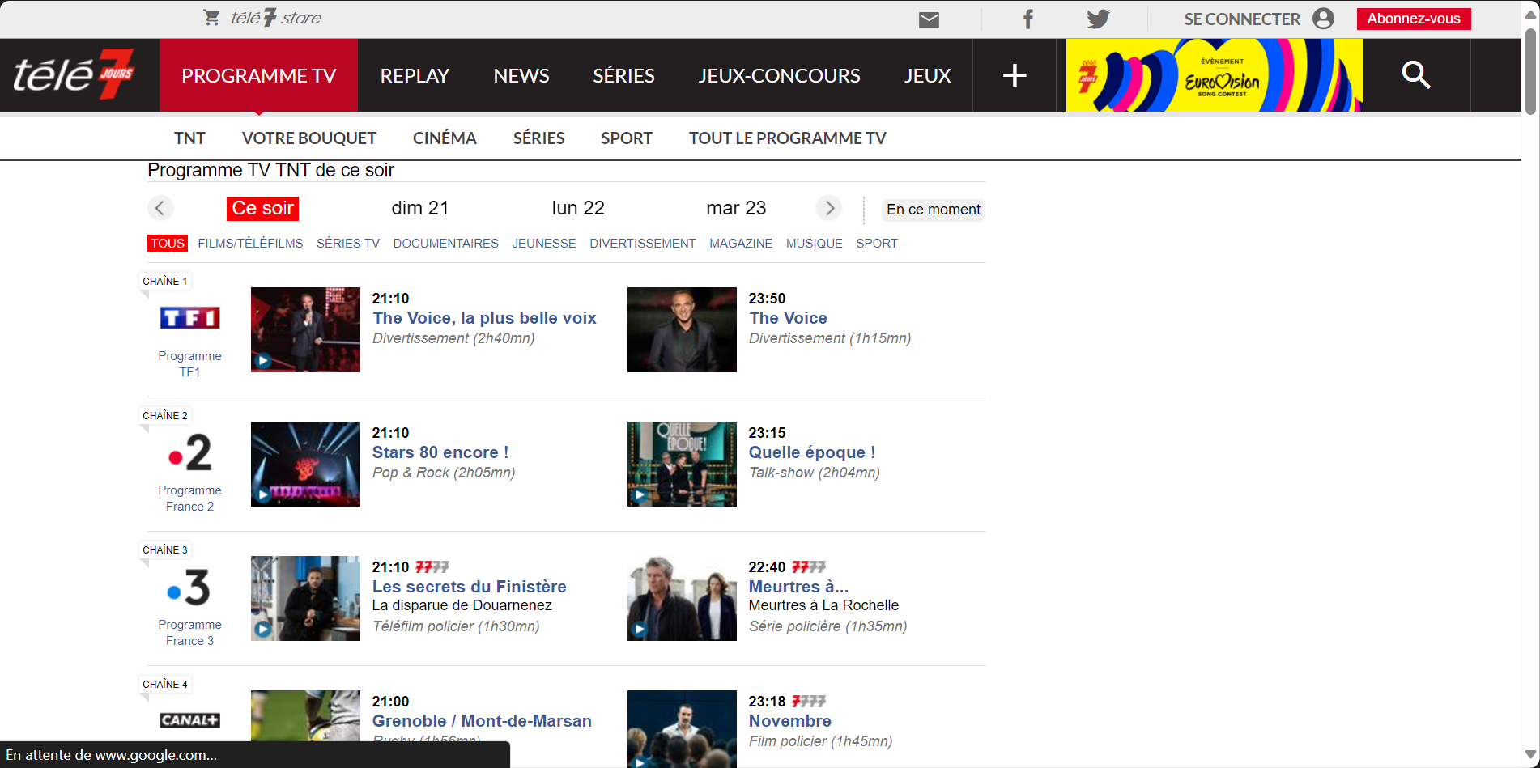Go to next days with right chevron
Screen dimensions: 1540x768
[829, 209]
